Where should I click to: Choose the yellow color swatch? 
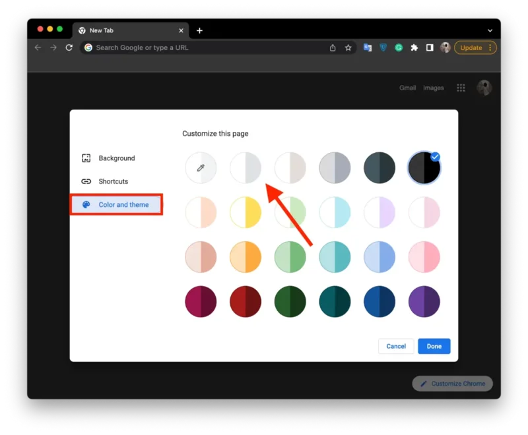[x=246, y=212]
